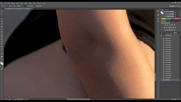Screen dimensions: 181x102
Task: Select the History Brush tool
Action: pyautogui.click(x=2, y=34)
